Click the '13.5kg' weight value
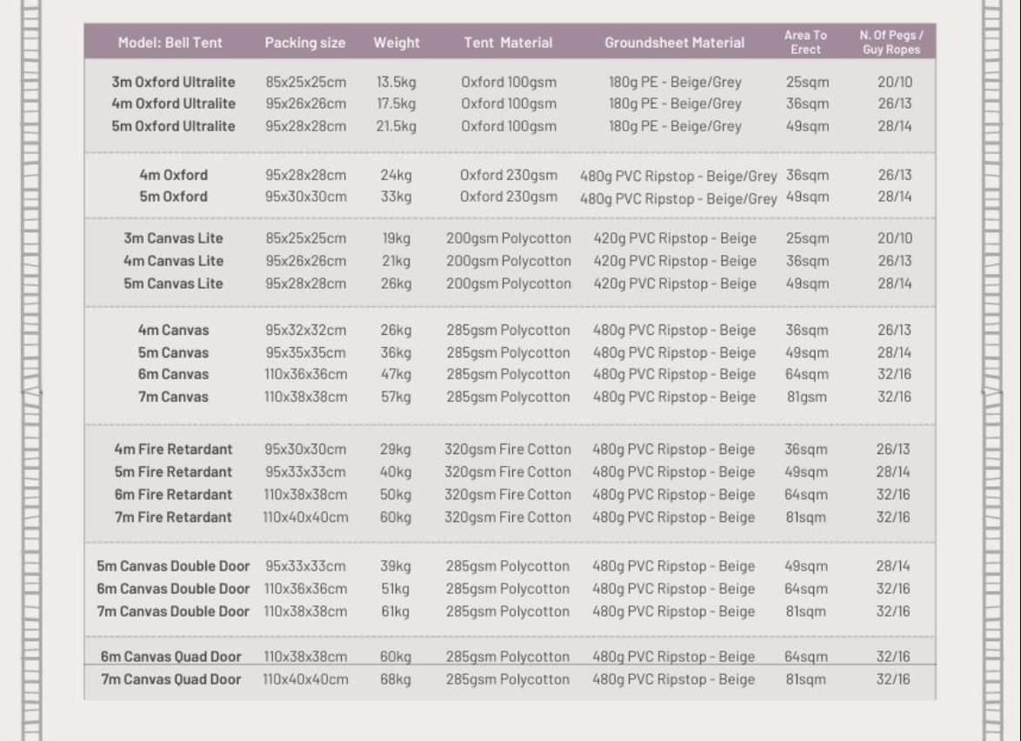The height and width of the screenshot is (741, 1021). coord(396,83)
